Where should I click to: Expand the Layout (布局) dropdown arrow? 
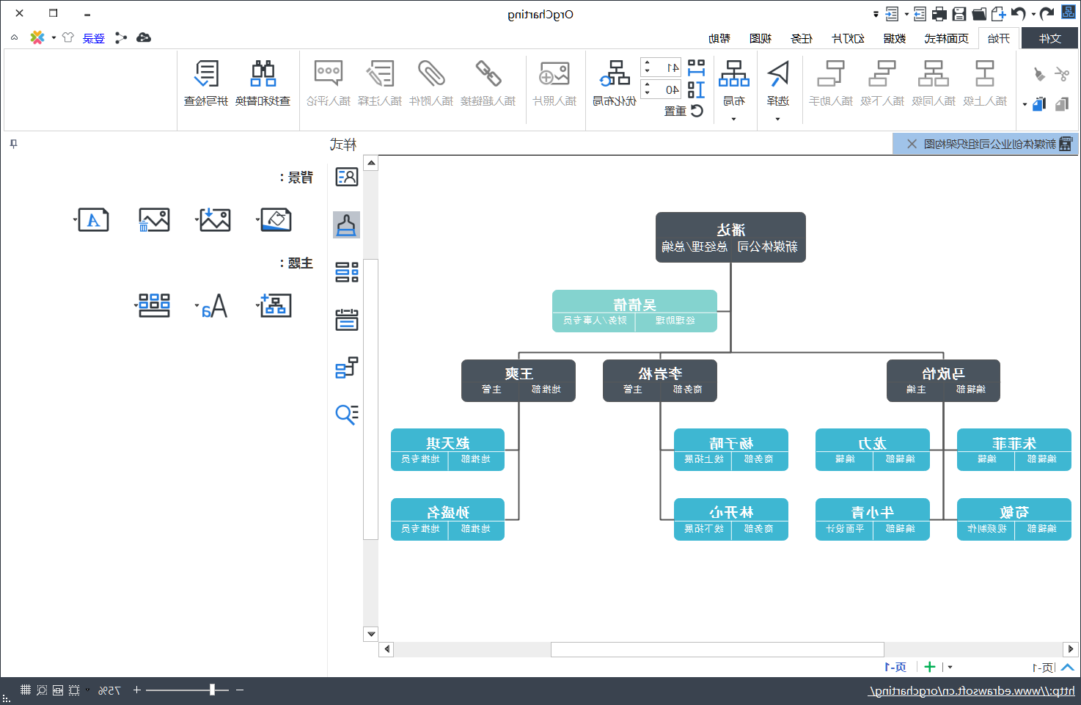click(733, 119)
